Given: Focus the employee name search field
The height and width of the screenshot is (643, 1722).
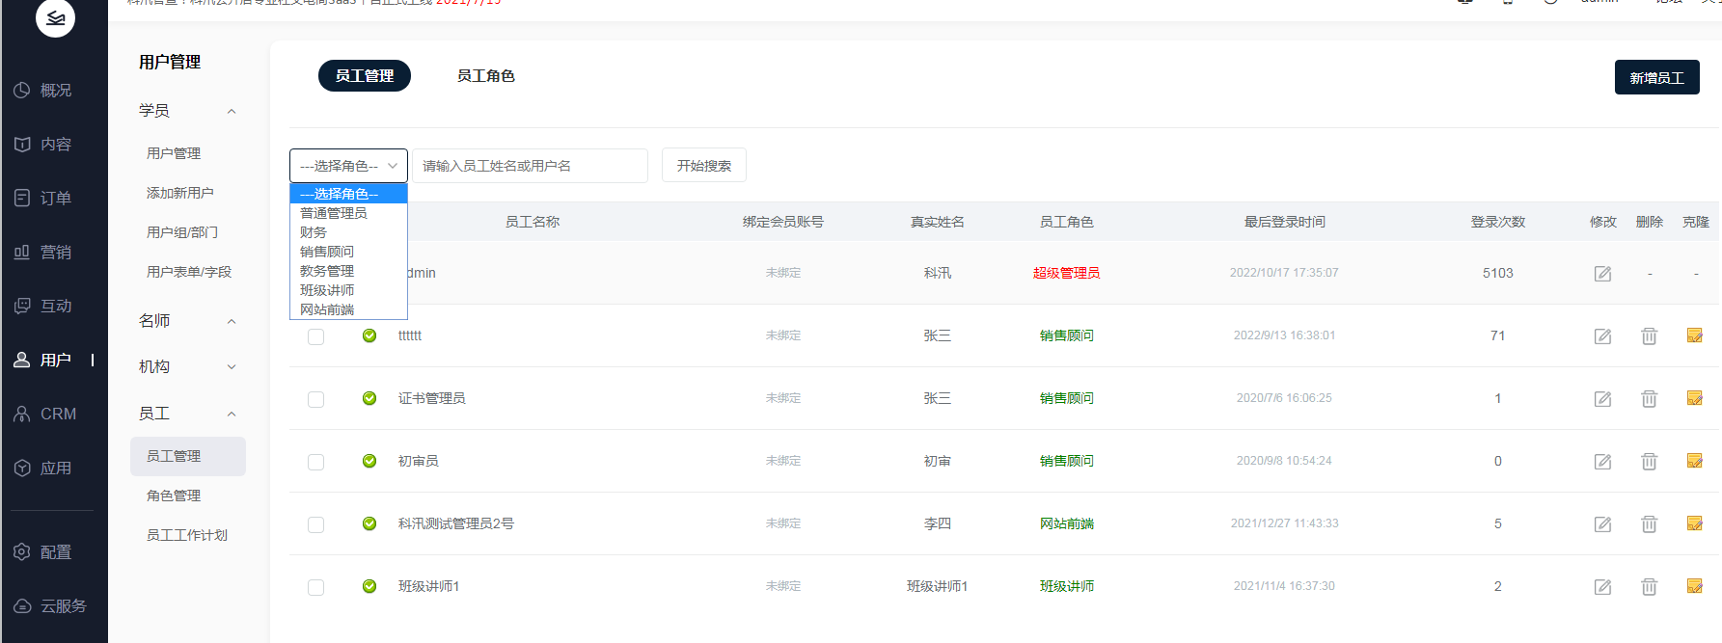Looking at the screenshot, I should pos(530,166).
